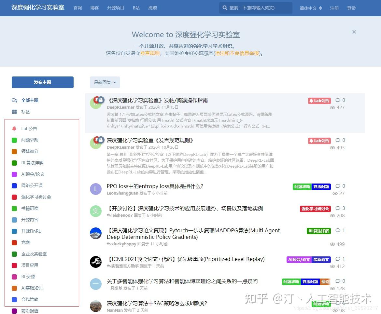381x314 pixels.
Task: Click the red 竞赛 category icon
Action: [14, 242]
